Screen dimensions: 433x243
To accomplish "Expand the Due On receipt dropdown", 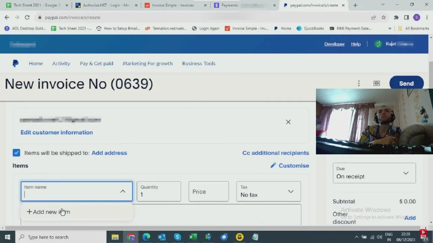I will pos(374,173).
